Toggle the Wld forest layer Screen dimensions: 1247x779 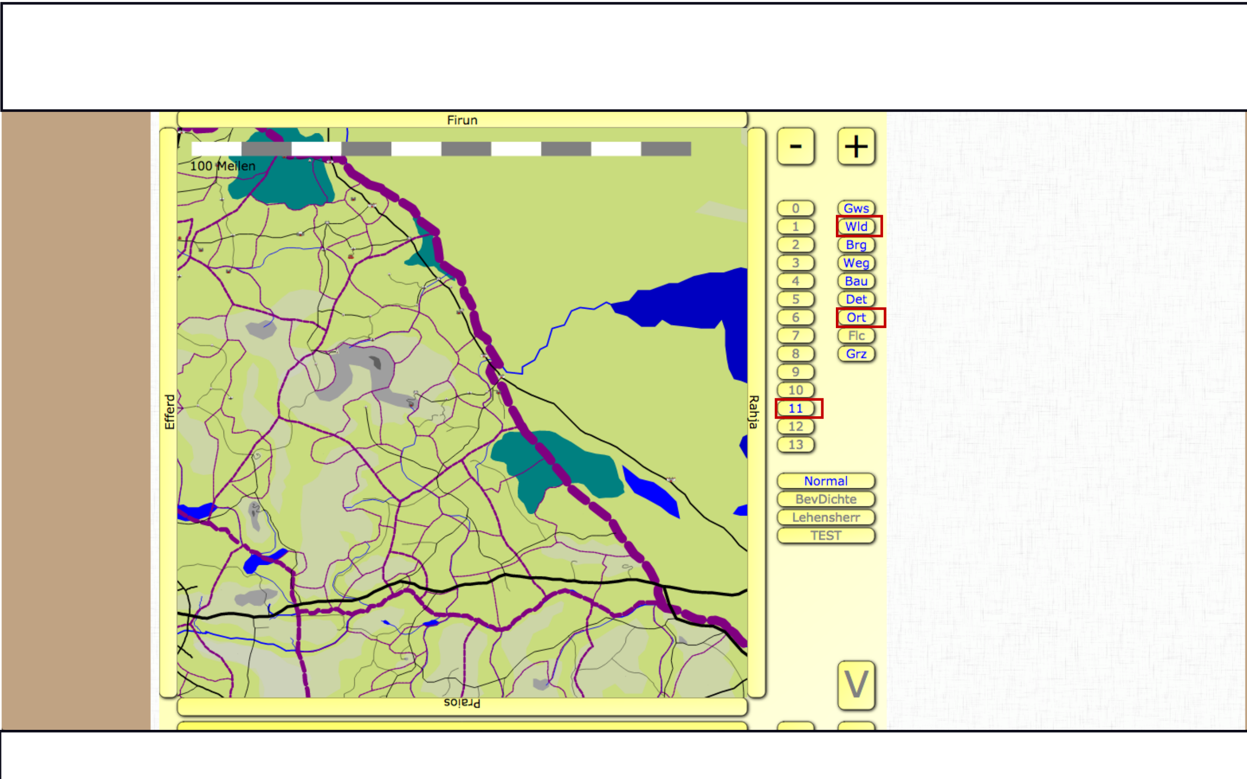[856, 227]
